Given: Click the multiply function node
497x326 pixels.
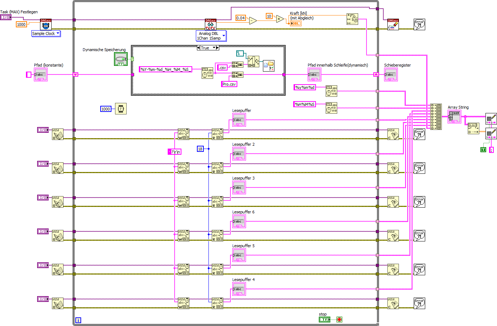Looking at the screenshot, I should pos(280,19).
